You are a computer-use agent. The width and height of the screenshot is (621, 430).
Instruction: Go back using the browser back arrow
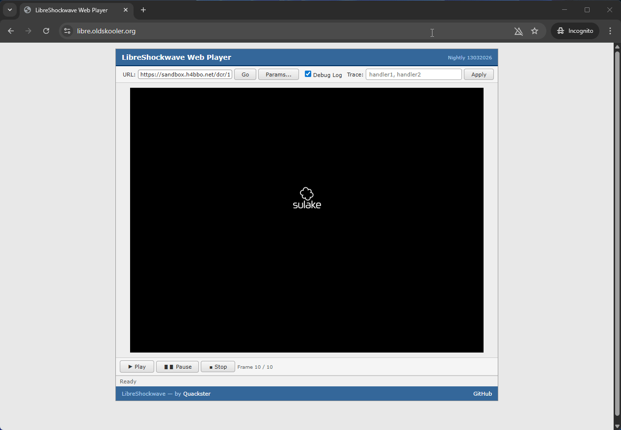[11, 31]
